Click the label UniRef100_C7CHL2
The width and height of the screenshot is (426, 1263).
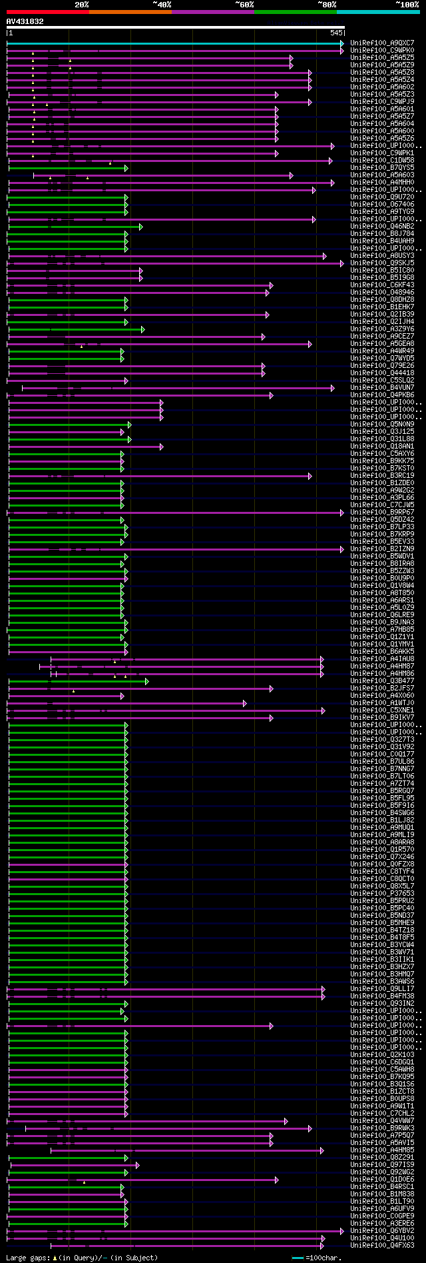[382, 1114]
